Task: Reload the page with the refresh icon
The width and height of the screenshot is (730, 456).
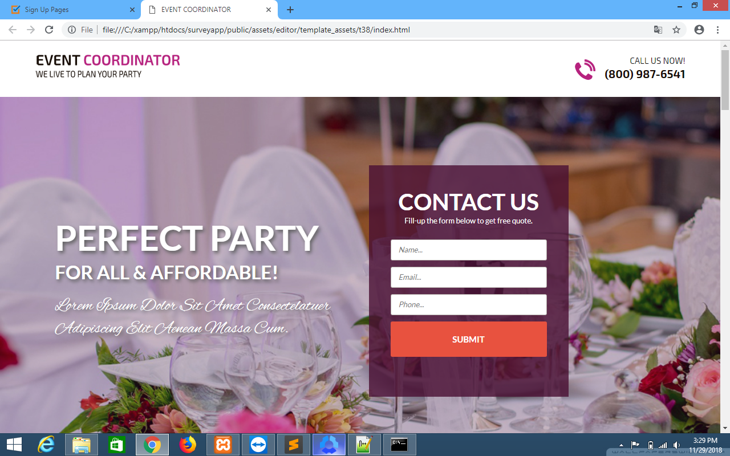Action: click(x=49, y=30)
